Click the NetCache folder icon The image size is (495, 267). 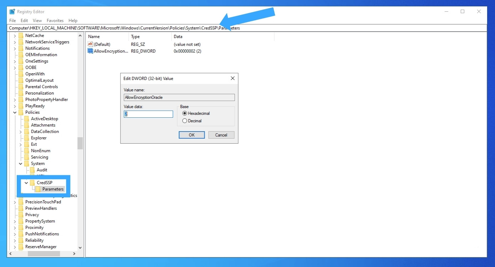[21, 36]
